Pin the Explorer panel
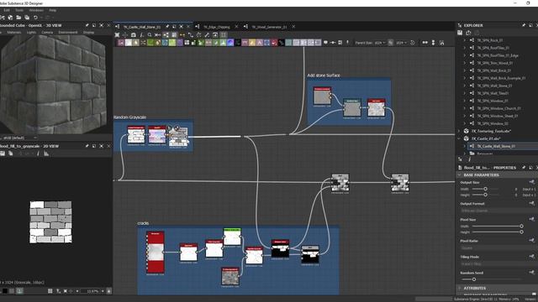 (x=524, y=25)
